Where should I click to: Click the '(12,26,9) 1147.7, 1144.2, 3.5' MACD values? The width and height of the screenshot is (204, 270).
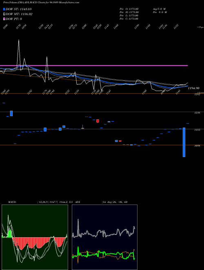[55, 202]
